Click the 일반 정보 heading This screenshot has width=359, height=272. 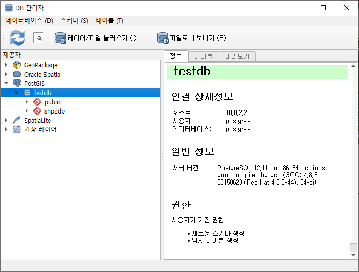pos(193,151)
